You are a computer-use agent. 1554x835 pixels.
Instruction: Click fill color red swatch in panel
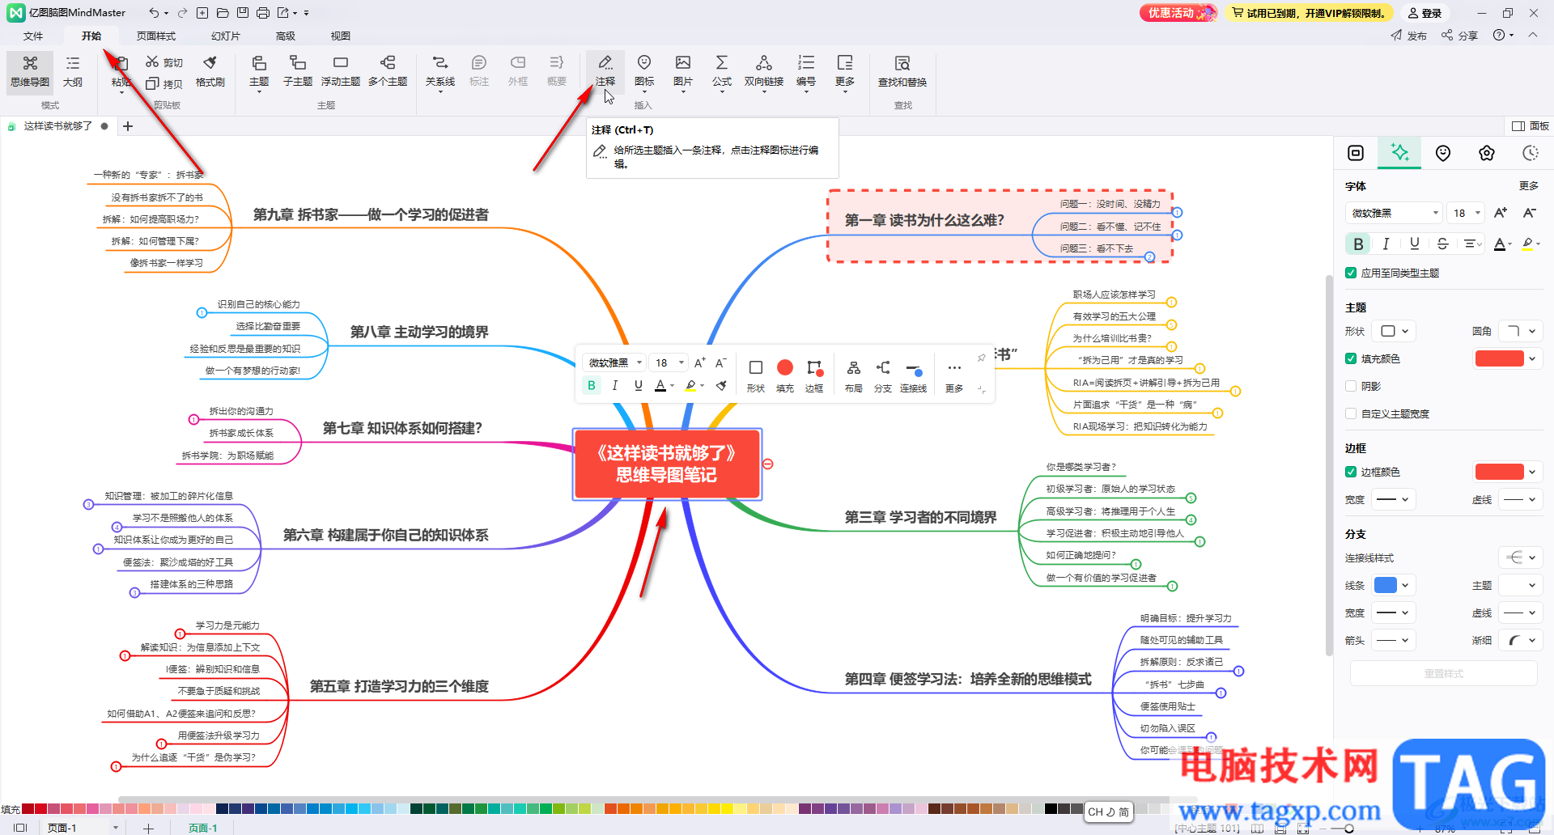(1500, 358)
